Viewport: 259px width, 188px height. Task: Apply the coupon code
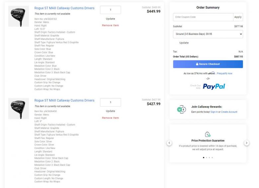[x=238, y=17]
